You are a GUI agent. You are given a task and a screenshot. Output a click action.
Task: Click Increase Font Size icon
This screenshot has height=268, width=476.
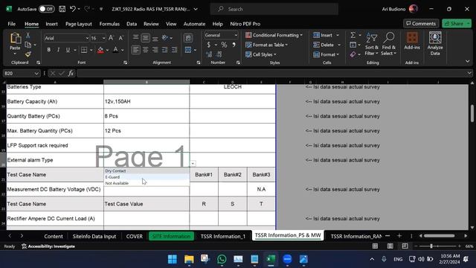coord(111,38)
